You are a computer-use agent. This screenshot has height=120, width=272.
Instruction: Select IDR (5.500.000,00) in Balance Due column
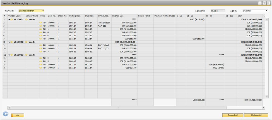click(x=124, y=52)
